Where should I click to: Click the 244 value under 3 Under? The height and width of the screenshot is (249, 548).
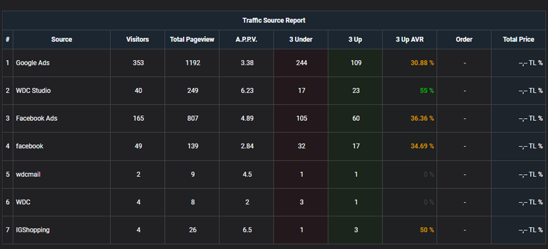tap(302, 63)
